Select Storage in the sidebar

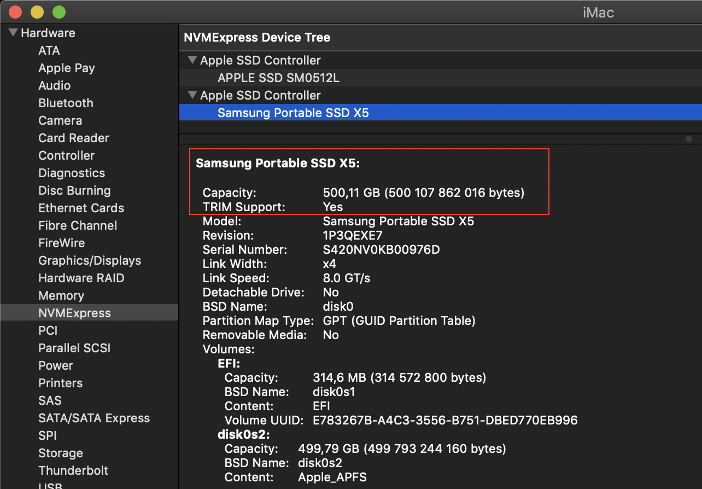coord(61,453)
